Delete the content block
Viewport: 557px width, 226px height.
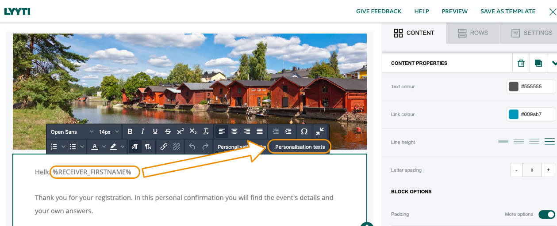[x=521, y=63]
